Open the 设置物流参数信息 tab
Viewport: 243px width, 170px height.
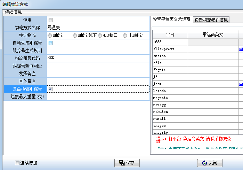211,20
